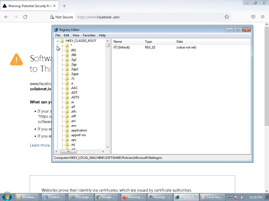This screenshot has height=201, width=269.
Task: Open the Edit menu in Registry Editor
Action: click(x=66, y=35)
